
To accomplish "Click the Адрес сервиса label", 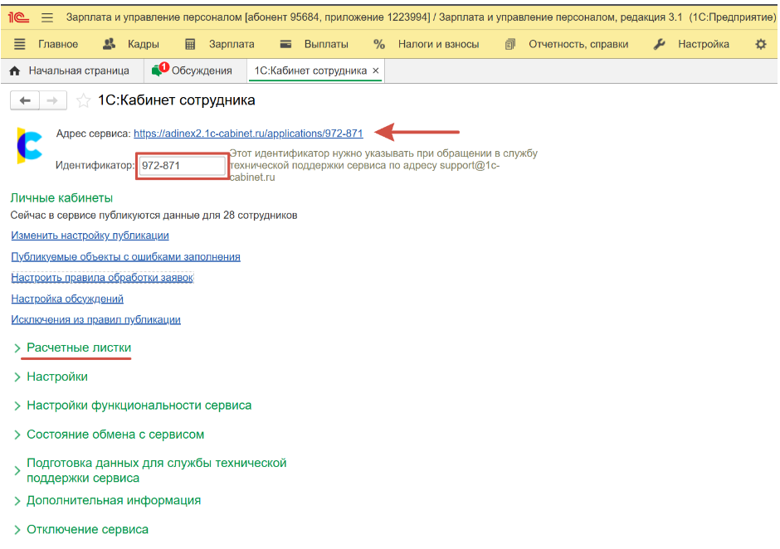I will (x=93, y=134).
